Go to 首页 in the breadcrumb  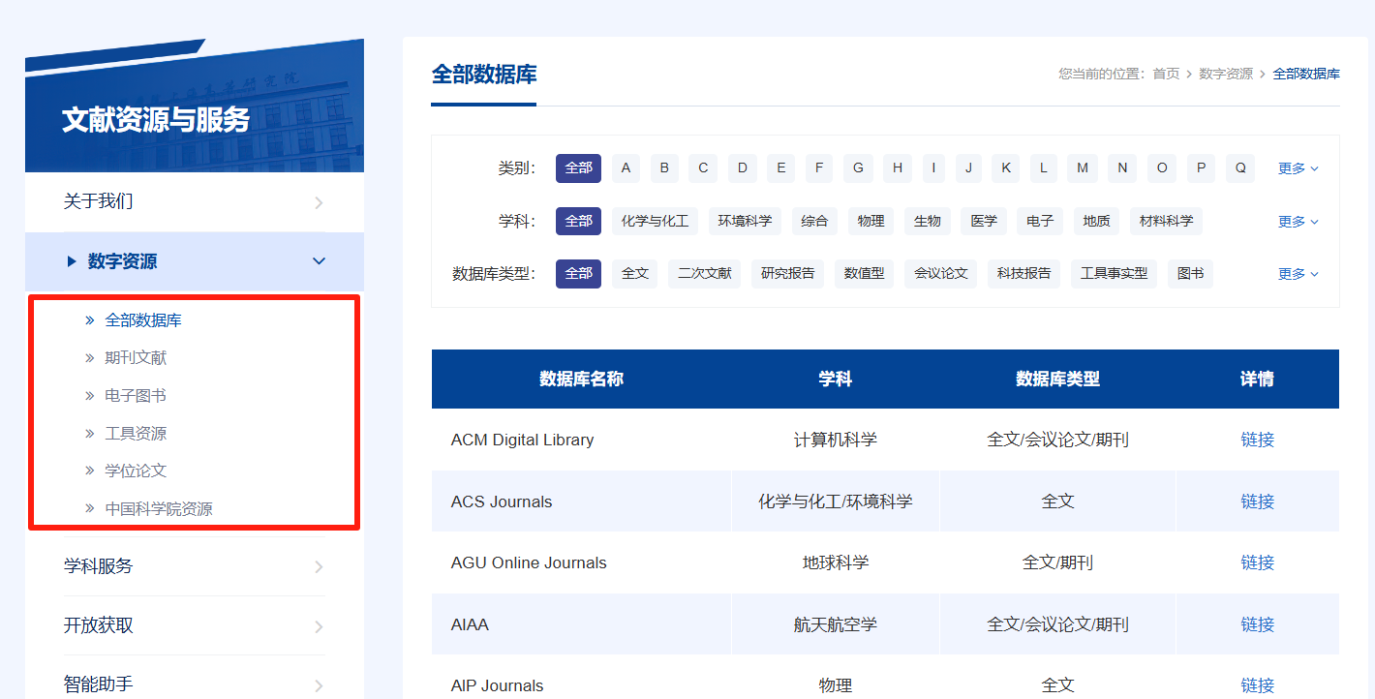pos(1166,74)
